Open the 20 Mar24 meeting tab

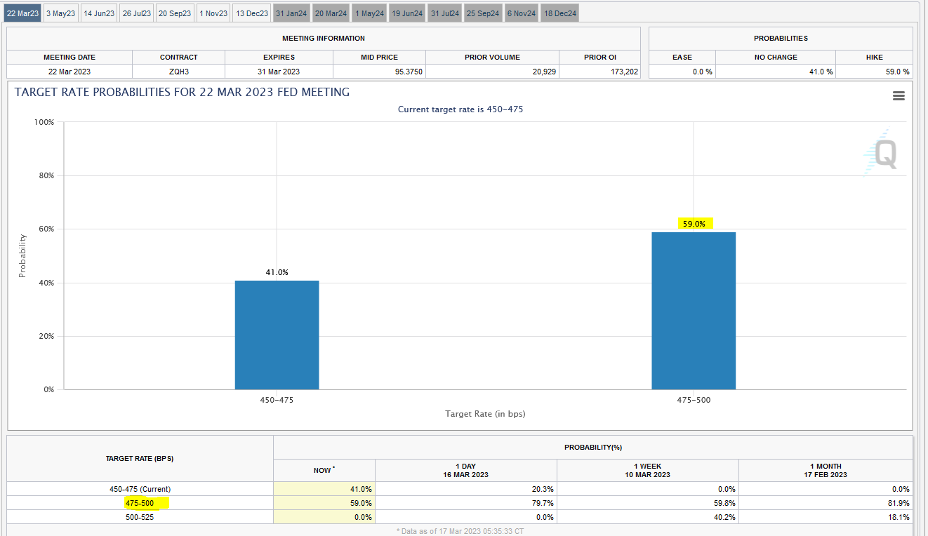331,13
